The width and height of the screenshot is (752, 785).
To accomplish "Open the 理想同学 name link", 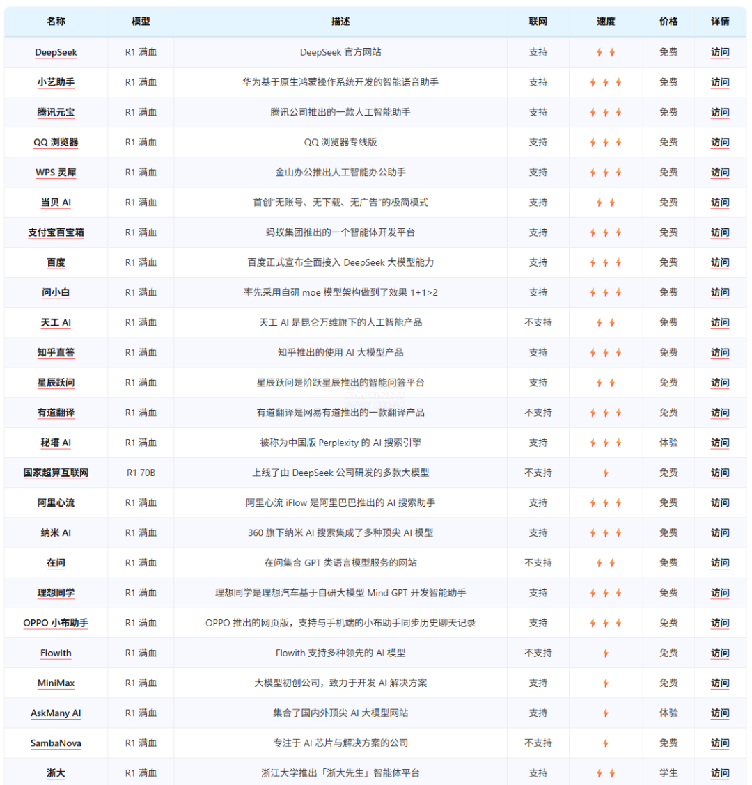I will (56, 593).
